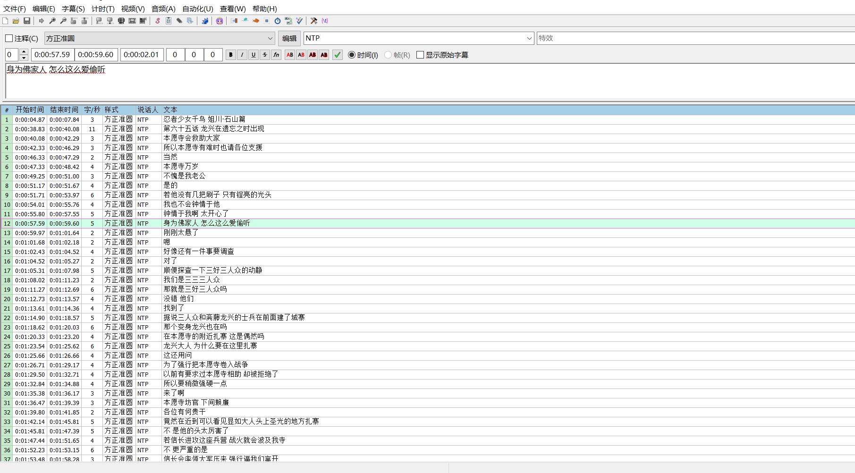This screenshot has width=855, height=473.
Task: Snap subtitle end to video
Action: [x=110, y=21]
